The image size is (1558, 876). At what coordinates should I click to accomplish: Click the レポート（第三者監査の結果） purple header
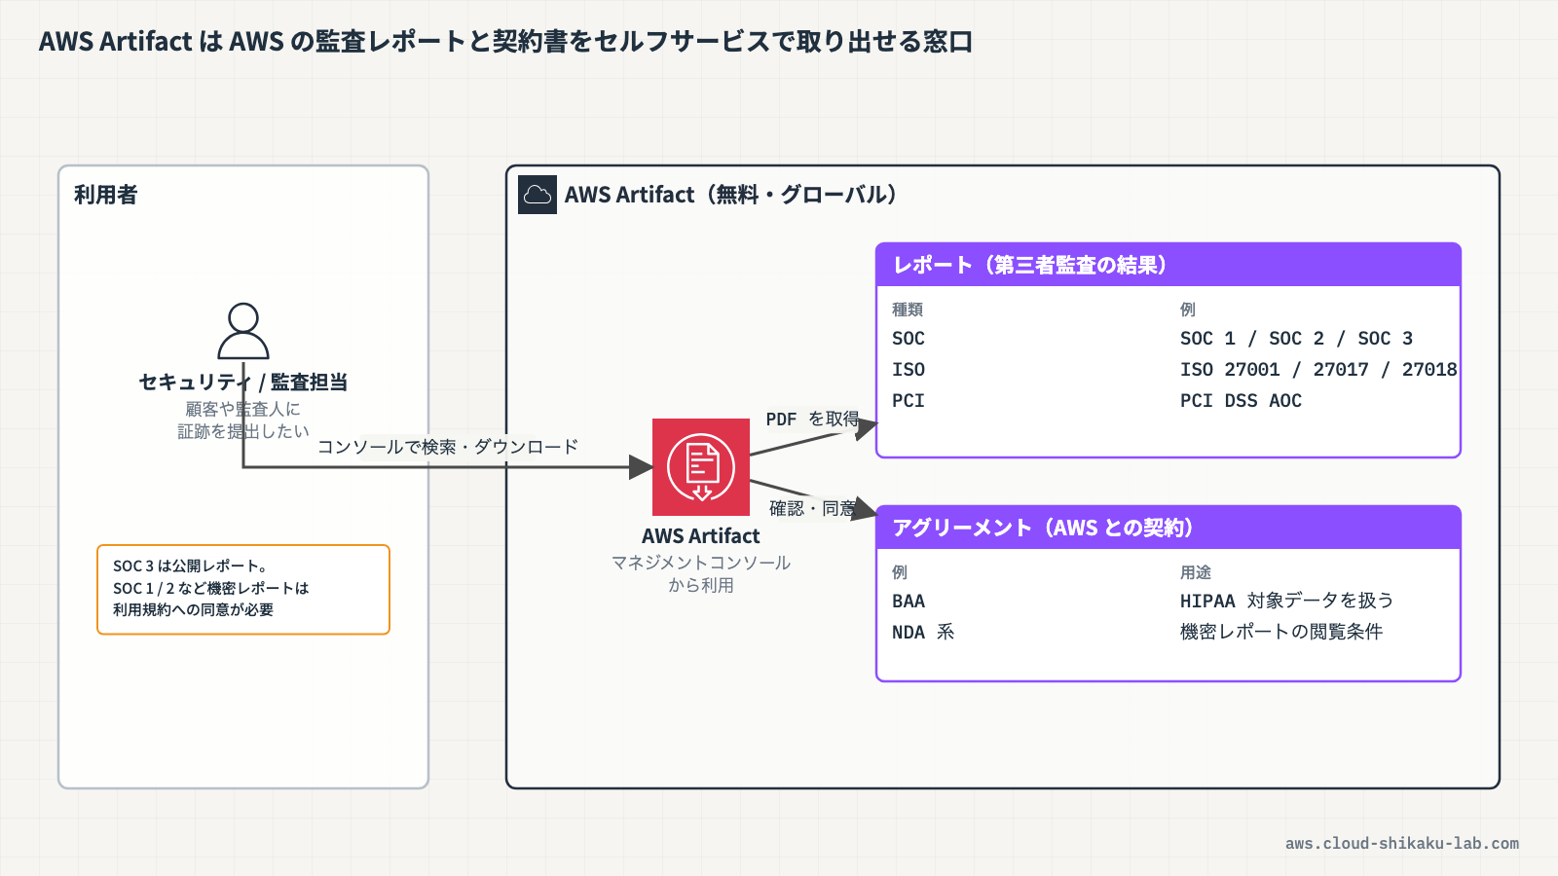coord(1168,265)
